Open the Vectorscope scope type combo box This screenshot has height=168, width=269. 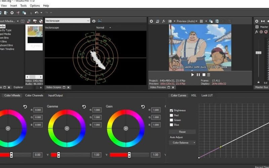point(68,20)
